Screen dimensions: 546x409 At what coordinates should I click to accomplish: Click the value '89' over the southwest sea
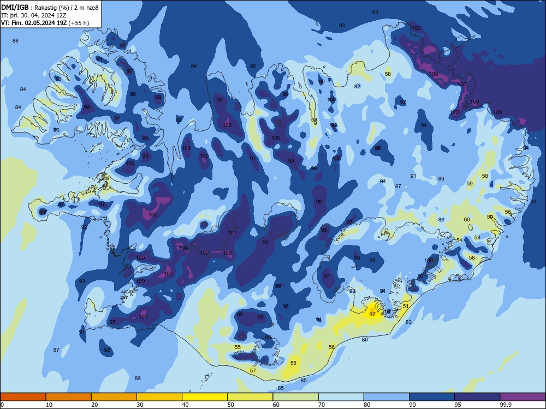(x=138, y=378)
